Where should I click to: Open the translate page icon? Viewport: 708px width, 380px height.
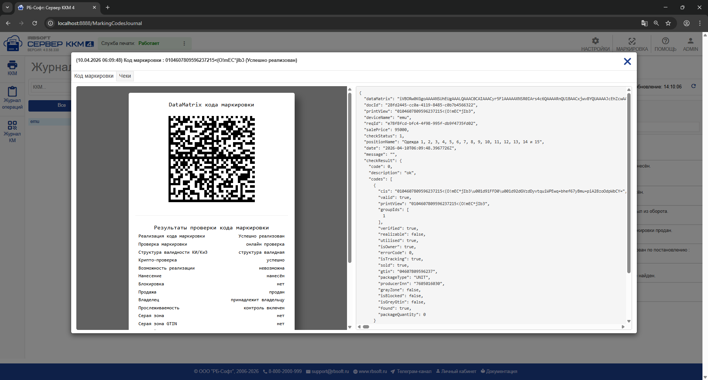tap(645, 23)
